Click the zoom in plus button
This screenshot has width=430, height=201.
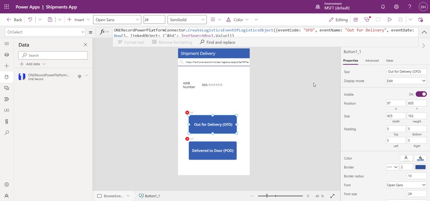308,196
